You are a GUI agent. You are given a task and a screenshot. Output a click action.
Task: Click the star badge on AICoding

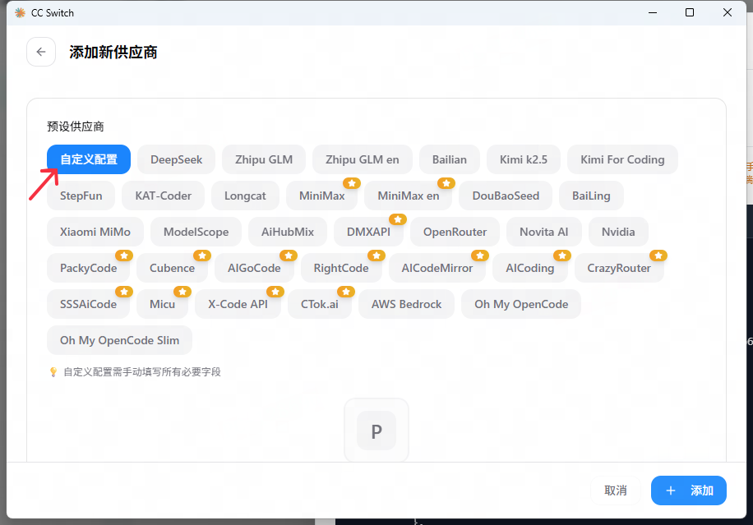point(561,256)
